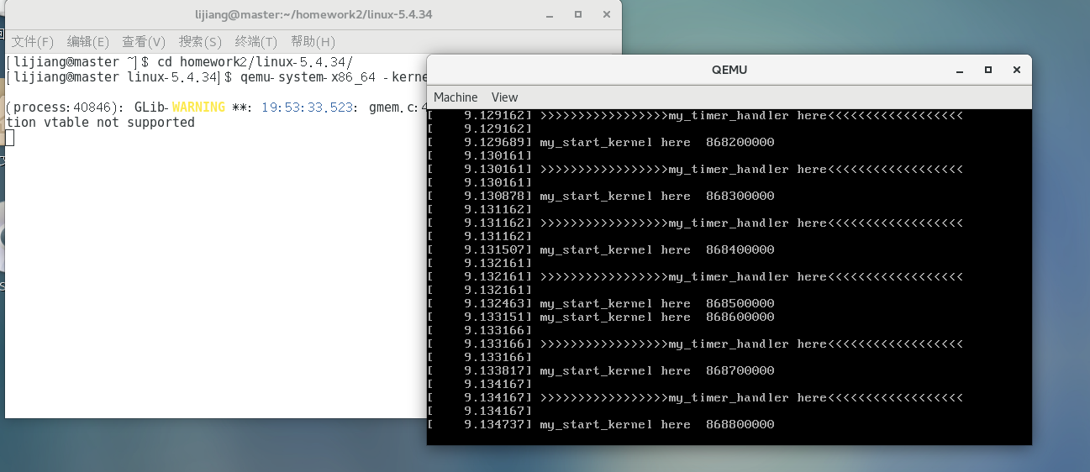
Task: Click my_timer_handler line at timestamp 9.133166
Action: tap(750, 344)
